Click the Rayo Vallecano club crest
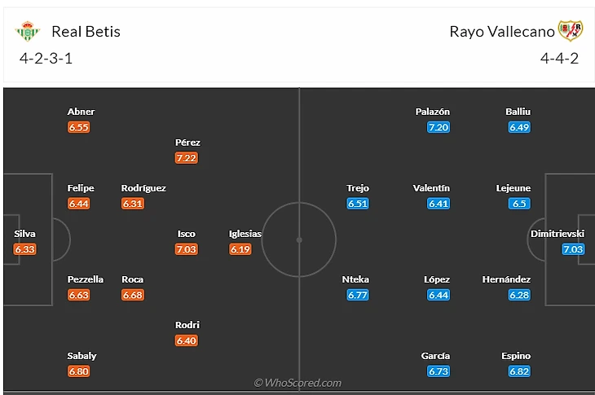This screenshot has height=395, width=595. tap(571, 31)
